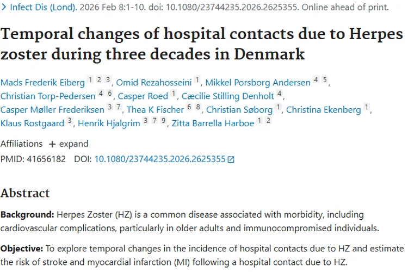This screenshot has width=408, height=272.
Task: Open author Cæcilie Stilling Denholt
Action: [227, 96]
